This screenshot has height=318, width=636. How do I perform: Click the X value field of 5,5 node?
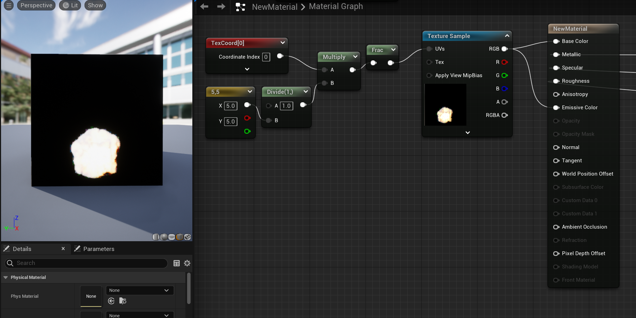(x=230, y=106)
